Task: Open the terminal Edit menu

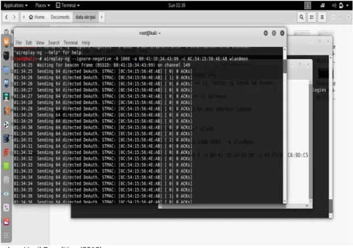Action: click(x=29, y=42)
